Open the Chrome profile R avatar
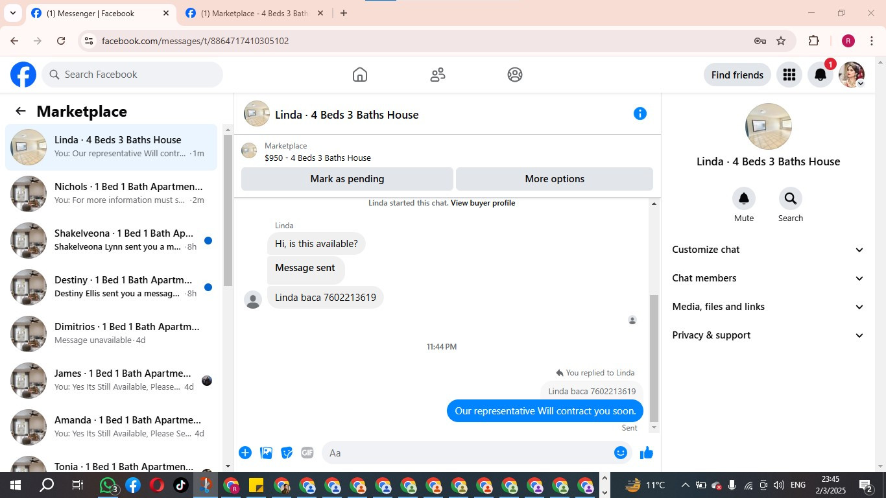Viewport: 886px width, 498px height. 848,41
